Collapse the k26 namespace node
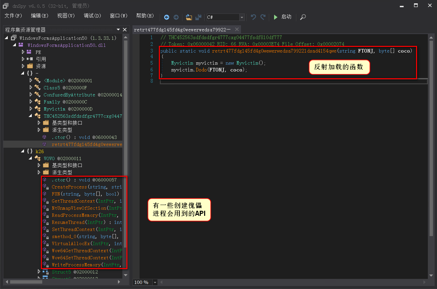This screenshot has width=437, height=289. (23, 151)
